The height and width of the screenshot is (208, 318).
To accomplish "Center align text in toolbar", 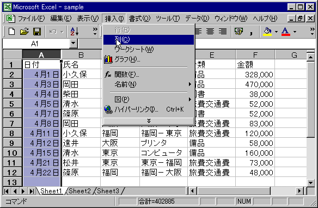I will coord(210,32).
